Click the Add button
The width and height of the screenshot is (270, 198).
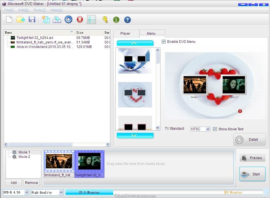coord(14,183)
